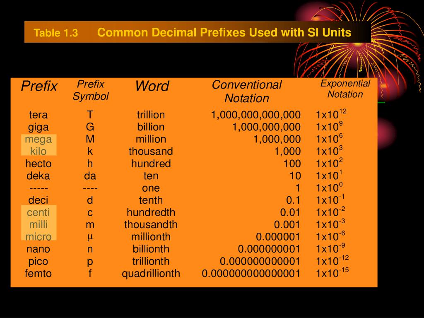Click the 'pico' prefix cell

tap(38, 262)
